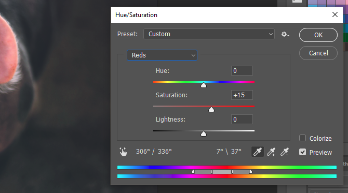Click the leftmost color range falloff marker
Image resolution: width=348 pixels, height=193 pixels.
tap(193, 172)
